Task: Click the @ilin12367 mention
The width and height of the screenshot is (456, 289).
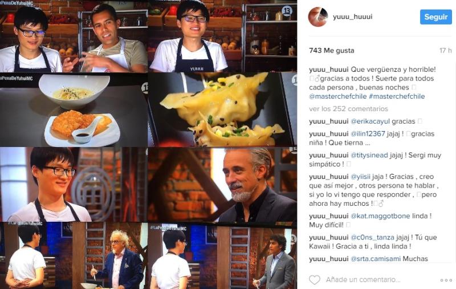Action: [368, 134]
